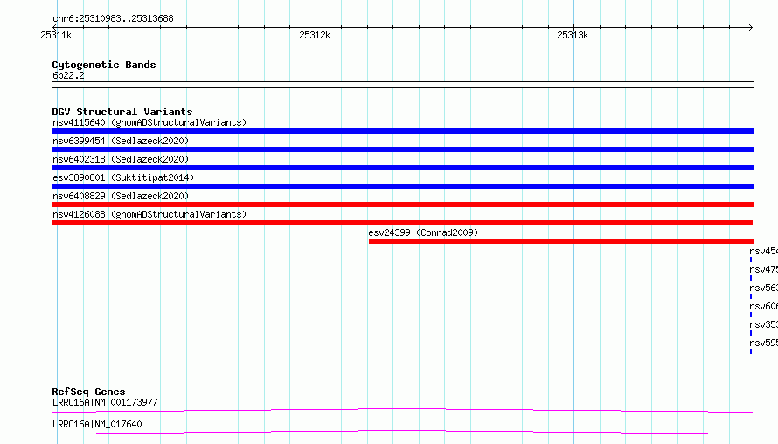Click the LRRC16A|NM_001173977 gene label
This screenshot has width=778, height=444.
105,402
